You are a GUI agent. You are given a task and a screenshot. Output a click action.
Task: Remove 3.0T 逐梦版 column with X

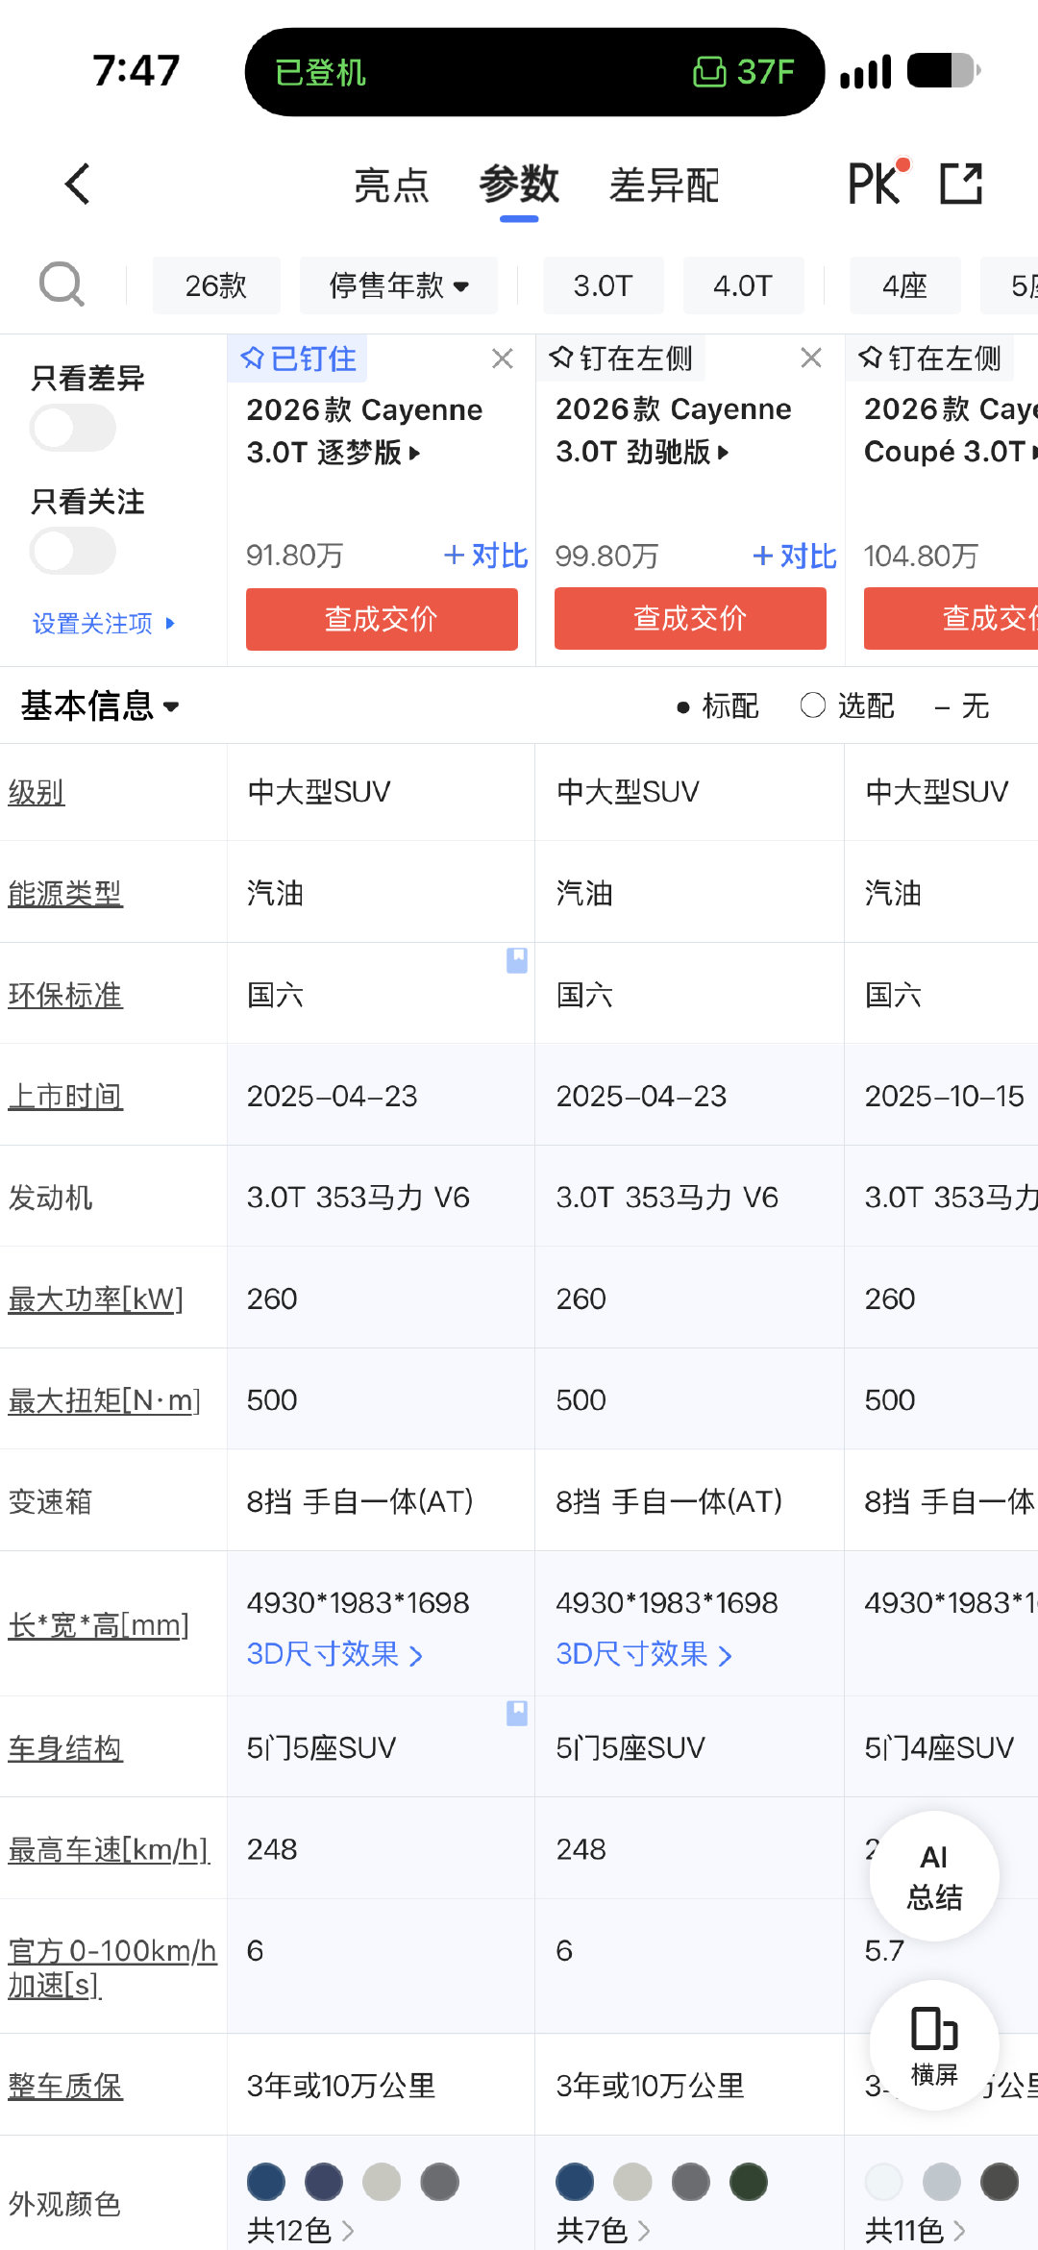pos(502,359)
